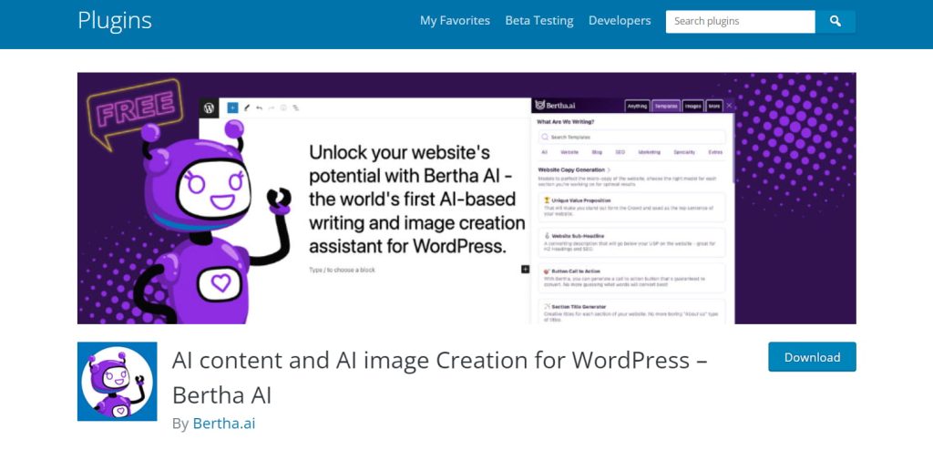Open the Developers link
The image size is (933, 450).
tap(620, 21)
